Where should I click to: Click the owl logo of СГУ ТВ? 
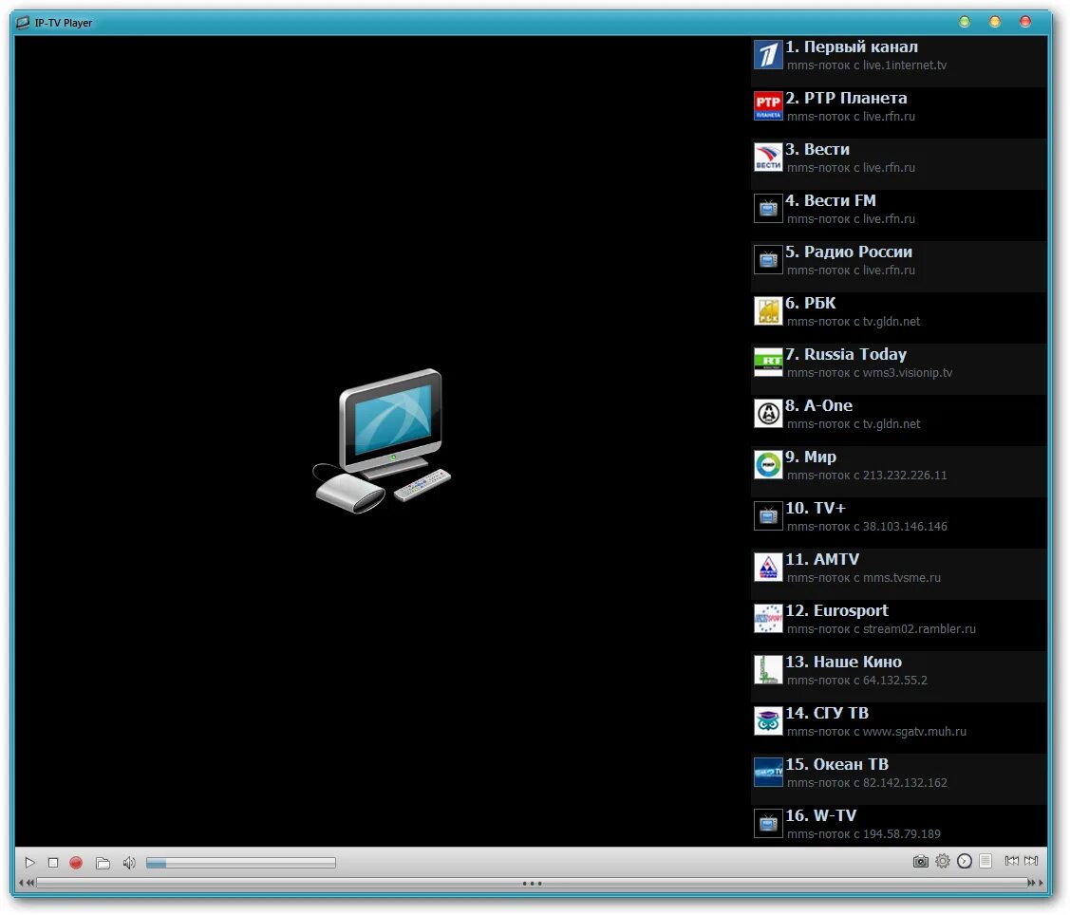768,721
